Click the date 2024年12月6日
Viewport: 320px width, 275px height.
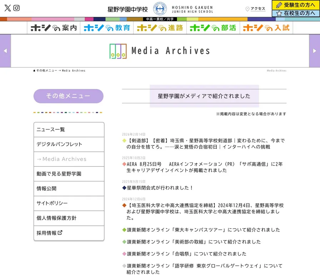click(x=134, y=199)
